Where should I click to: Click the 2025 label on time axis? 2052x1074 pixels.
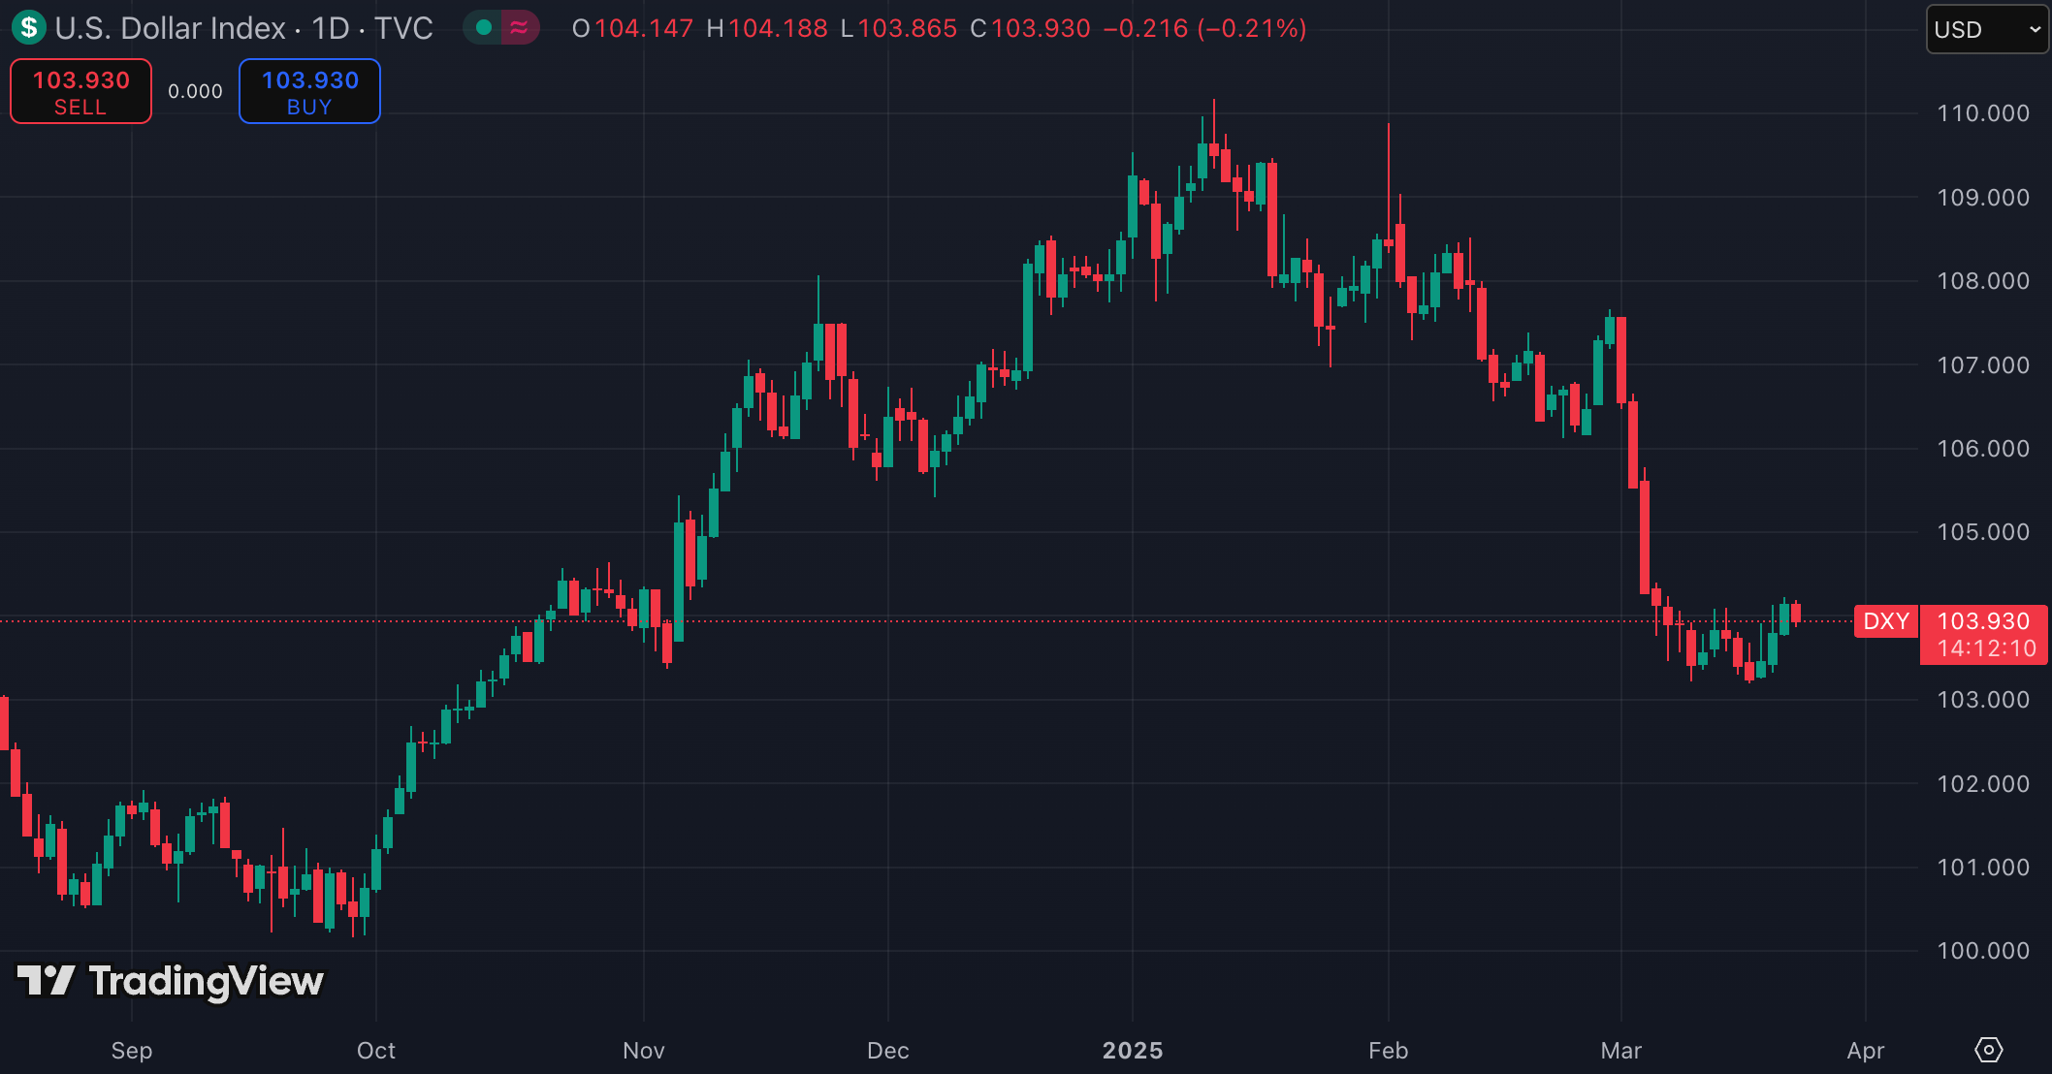1133,1051
